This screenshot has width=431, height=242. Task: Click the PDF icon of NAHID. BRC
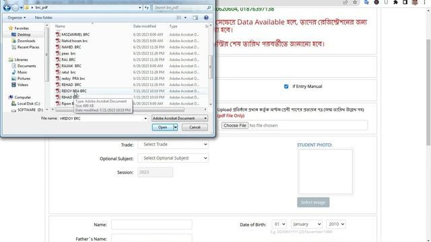58,47
